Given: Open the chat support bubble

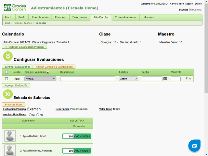Looking at the screenshot, I should pyautogui.click(x=194, y=146).
